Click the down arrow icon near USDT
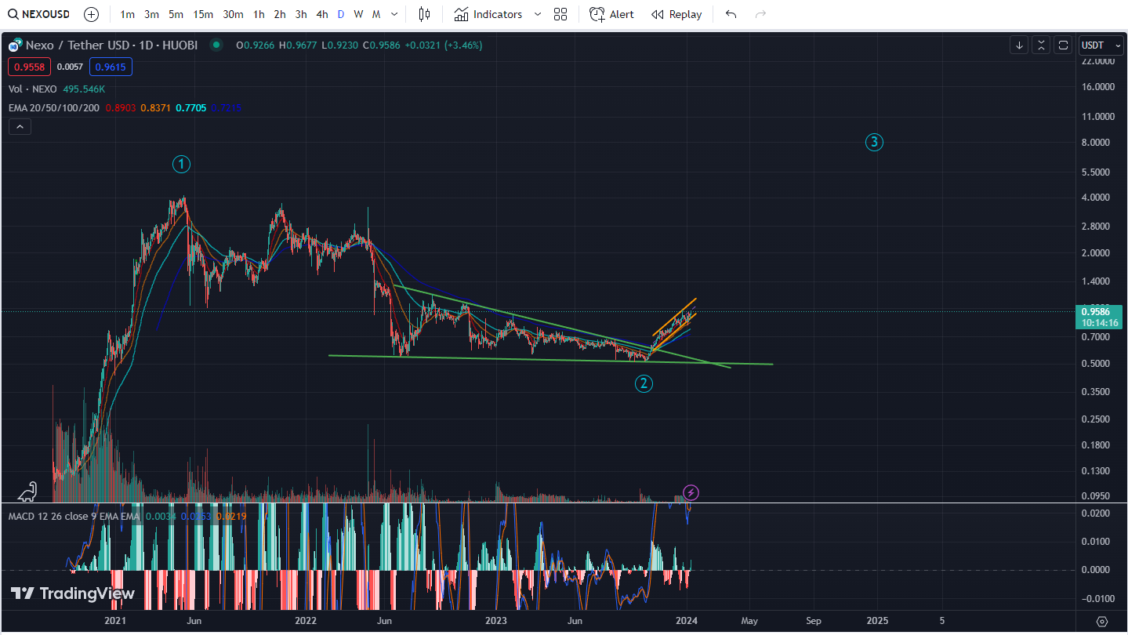This screenshot has width=1128, height=635. (1019, 45)
